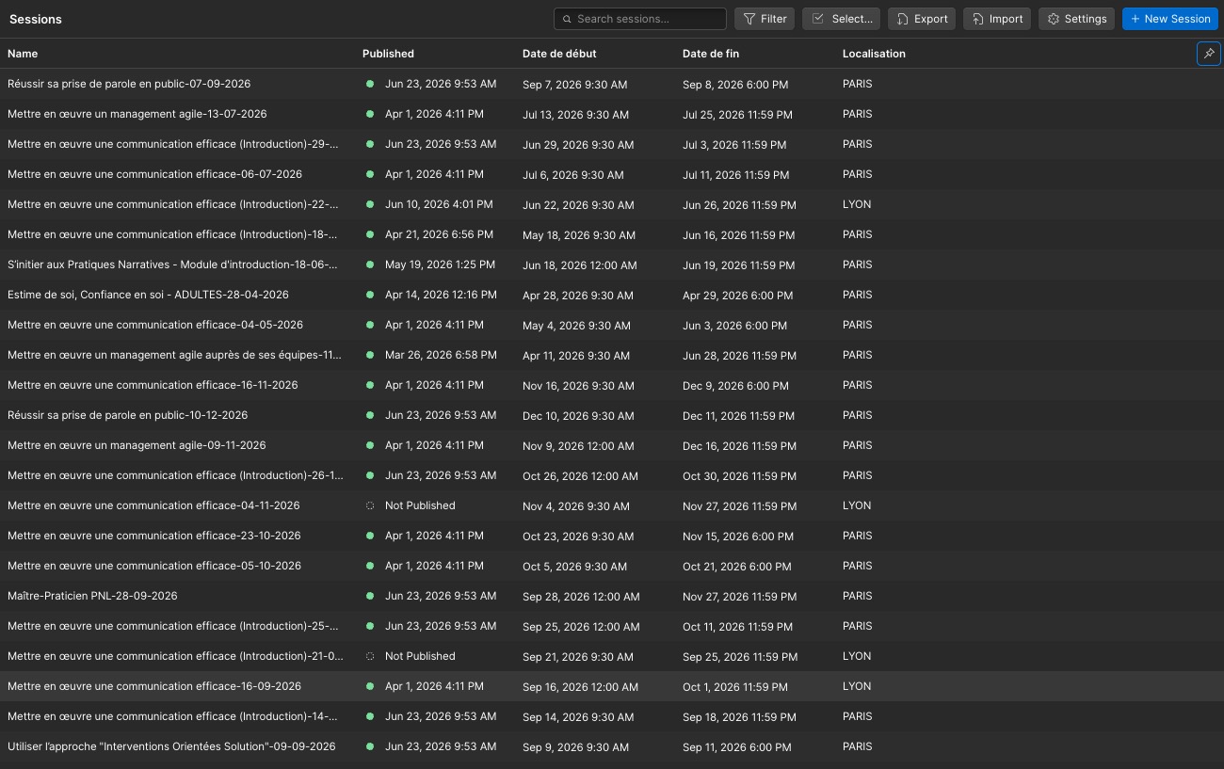Viewport: 1224px width, 769px height.
Task: Click published date Mar 26, 2026 6:58 PM
Action: 441,355
